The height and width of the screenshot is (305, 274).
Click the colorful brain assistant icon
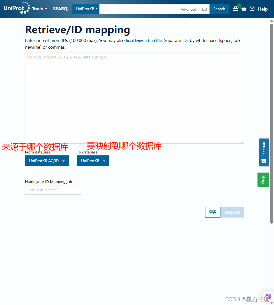point(268,297)
